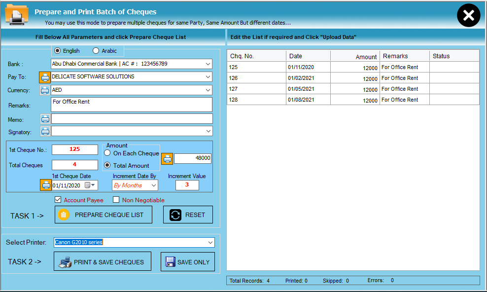Click the RESET button
The width and height of the screenshot is (487, 292).
coord(188,214)
